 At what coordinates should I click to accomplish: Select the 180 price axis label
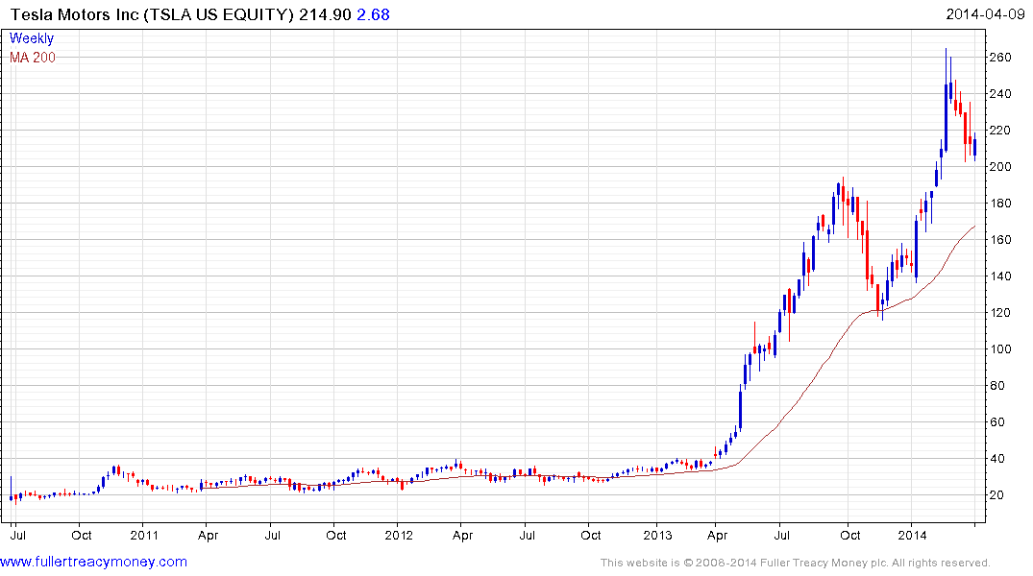(x=1000, y=204)
